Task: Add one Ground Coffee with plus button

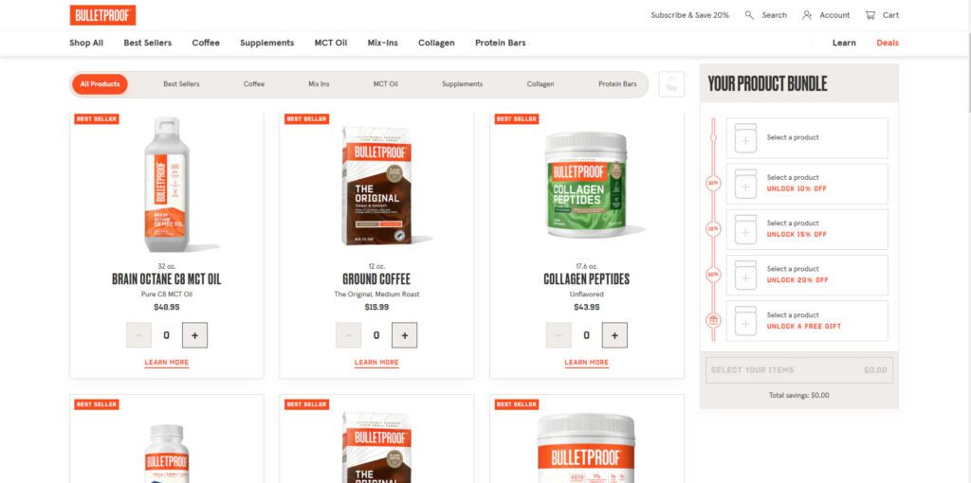Action: (x=404, y=335)
